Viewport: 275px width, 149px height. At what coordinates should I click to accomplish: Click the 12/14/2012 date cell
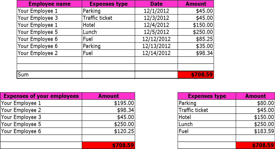tap(156, 53)
